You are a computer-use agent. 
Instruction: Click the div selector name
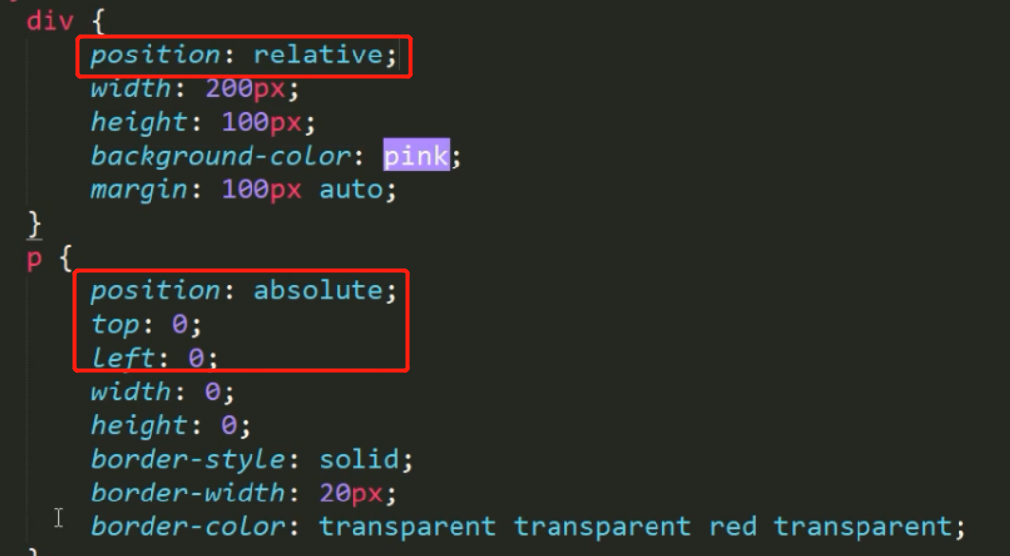click(50, 21)
